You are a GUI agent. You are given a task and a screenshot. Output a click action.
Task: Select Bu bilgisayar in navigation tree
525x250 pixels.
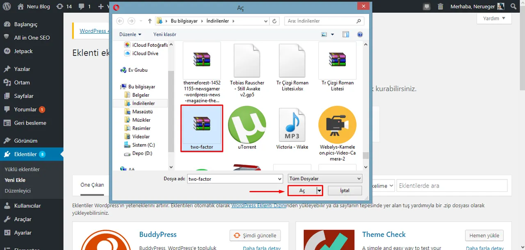pyautogui.click(x=138, y=87)
